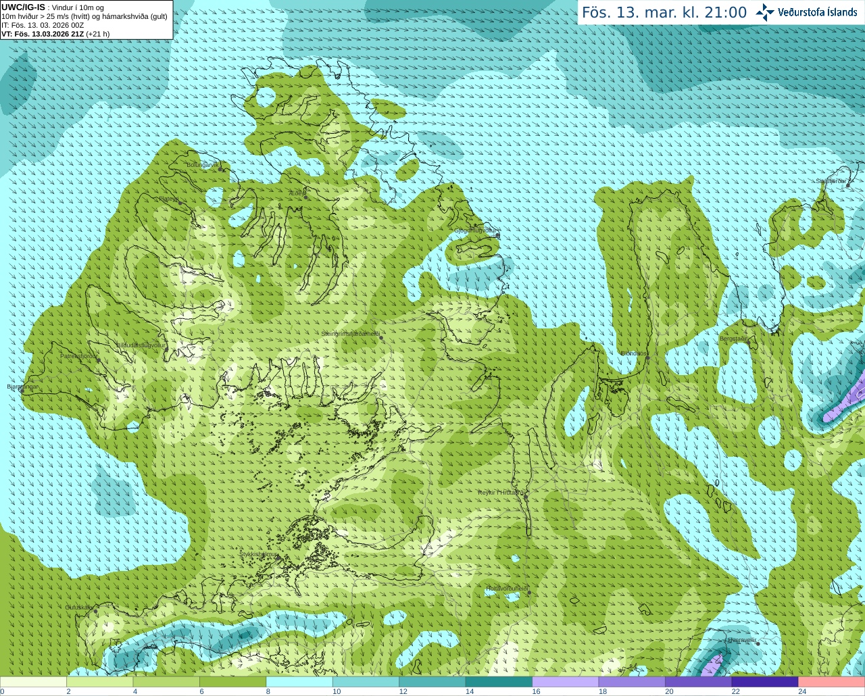This screenshot has width=865, height=696.
Task: Click the dark teal 14–16 m/s legend swatch
Action: click(499, 682)
